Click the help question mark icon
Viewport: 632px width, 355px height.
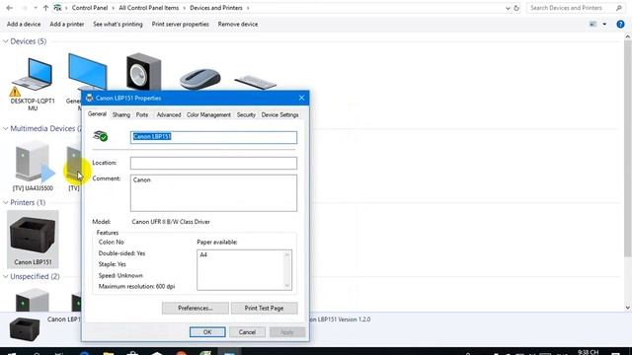(x=620, y=24)
